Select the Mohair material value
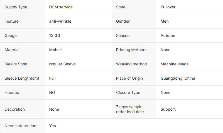 56,50
